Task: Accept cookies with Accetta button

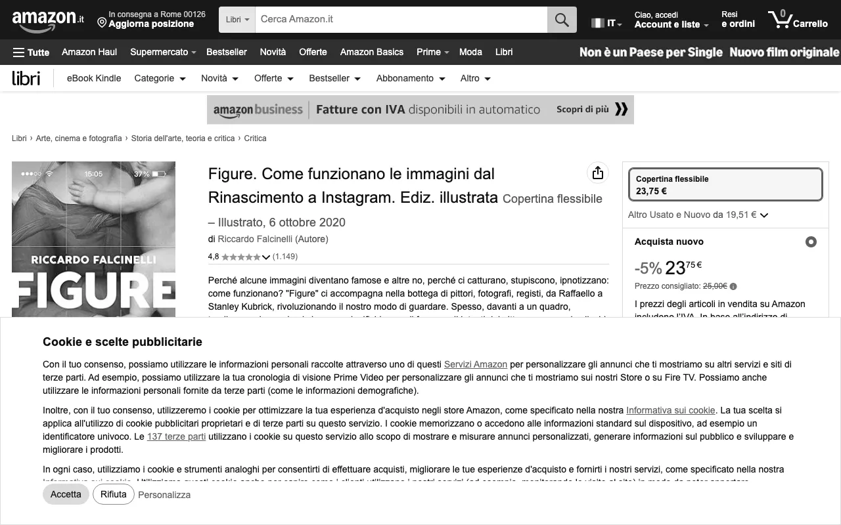Action: click(66, 494)
